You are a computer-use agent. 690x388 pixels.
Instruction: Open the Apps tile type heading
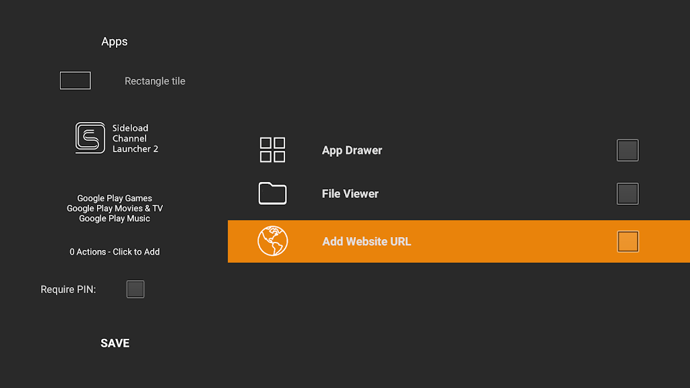click(x=115, y=42)
